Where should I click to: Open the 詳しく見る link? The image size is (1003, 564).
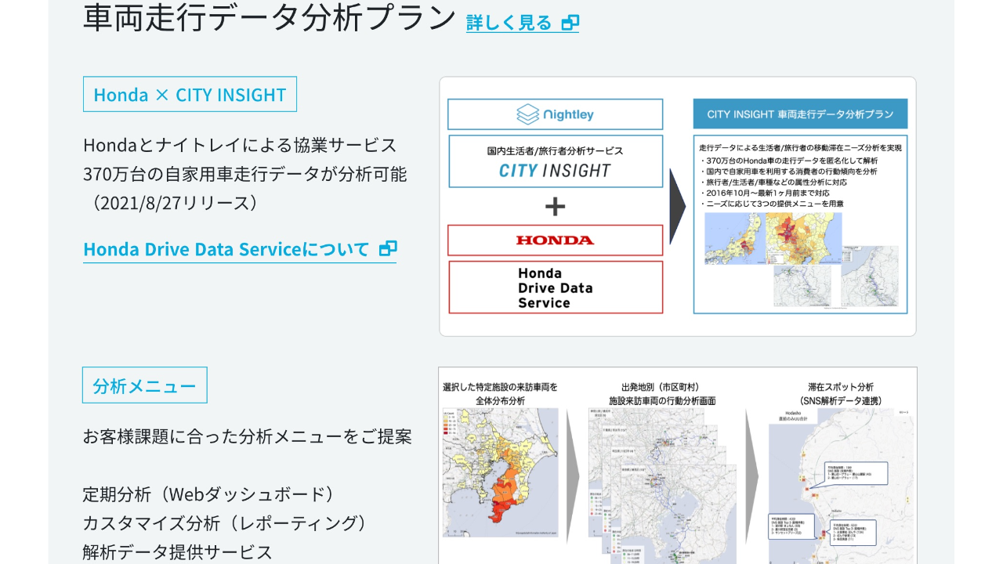tap(509, 23)
